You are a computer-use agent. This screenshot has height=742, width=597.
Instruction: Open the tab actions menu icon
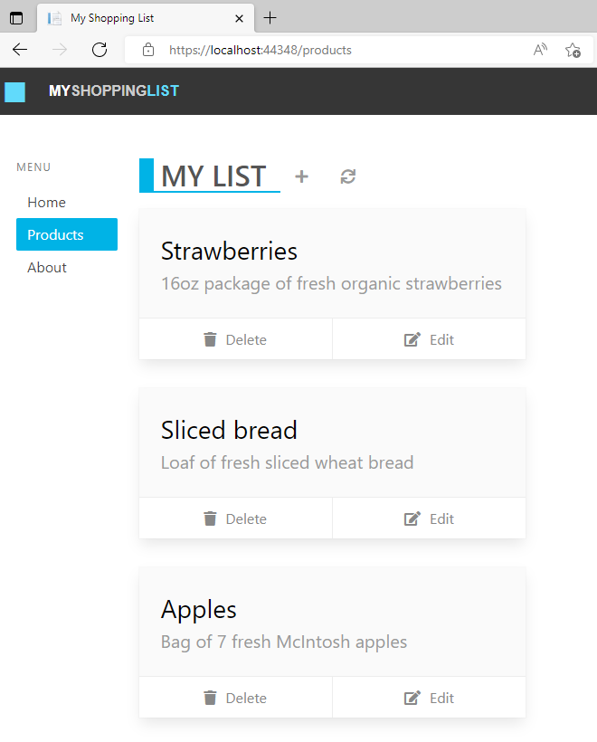pyautogui.click(x=16, y=18)
